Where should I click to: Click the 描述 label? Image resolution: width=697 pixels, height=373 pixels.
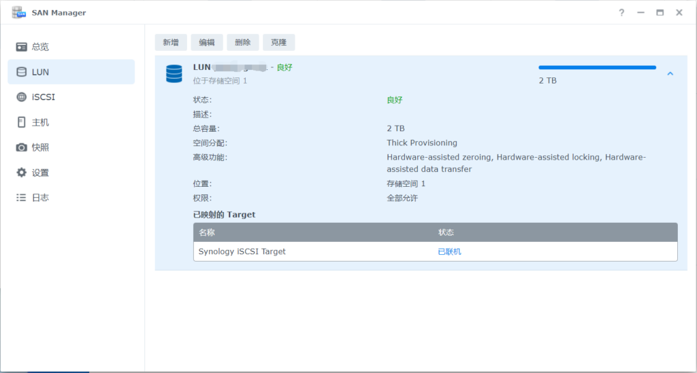point(202,114)
